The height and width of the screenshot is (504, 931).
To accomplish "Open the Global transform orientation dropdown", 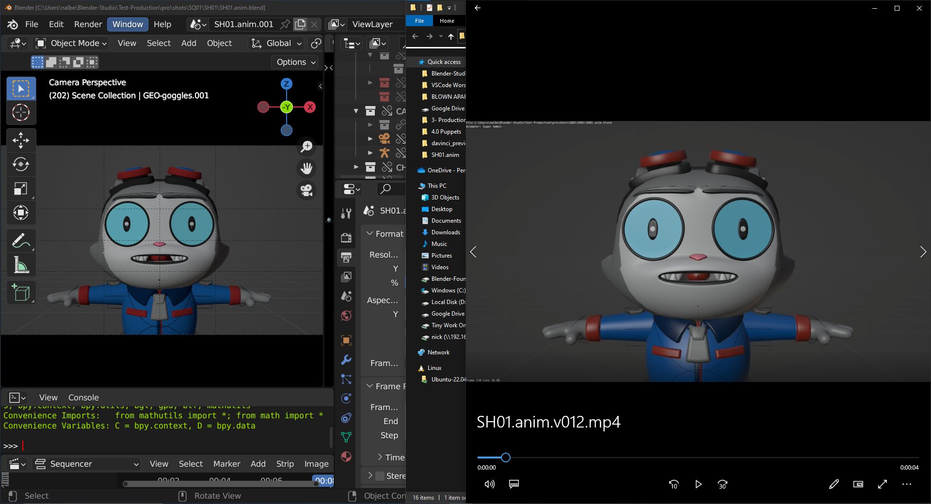I will point(276,43).
